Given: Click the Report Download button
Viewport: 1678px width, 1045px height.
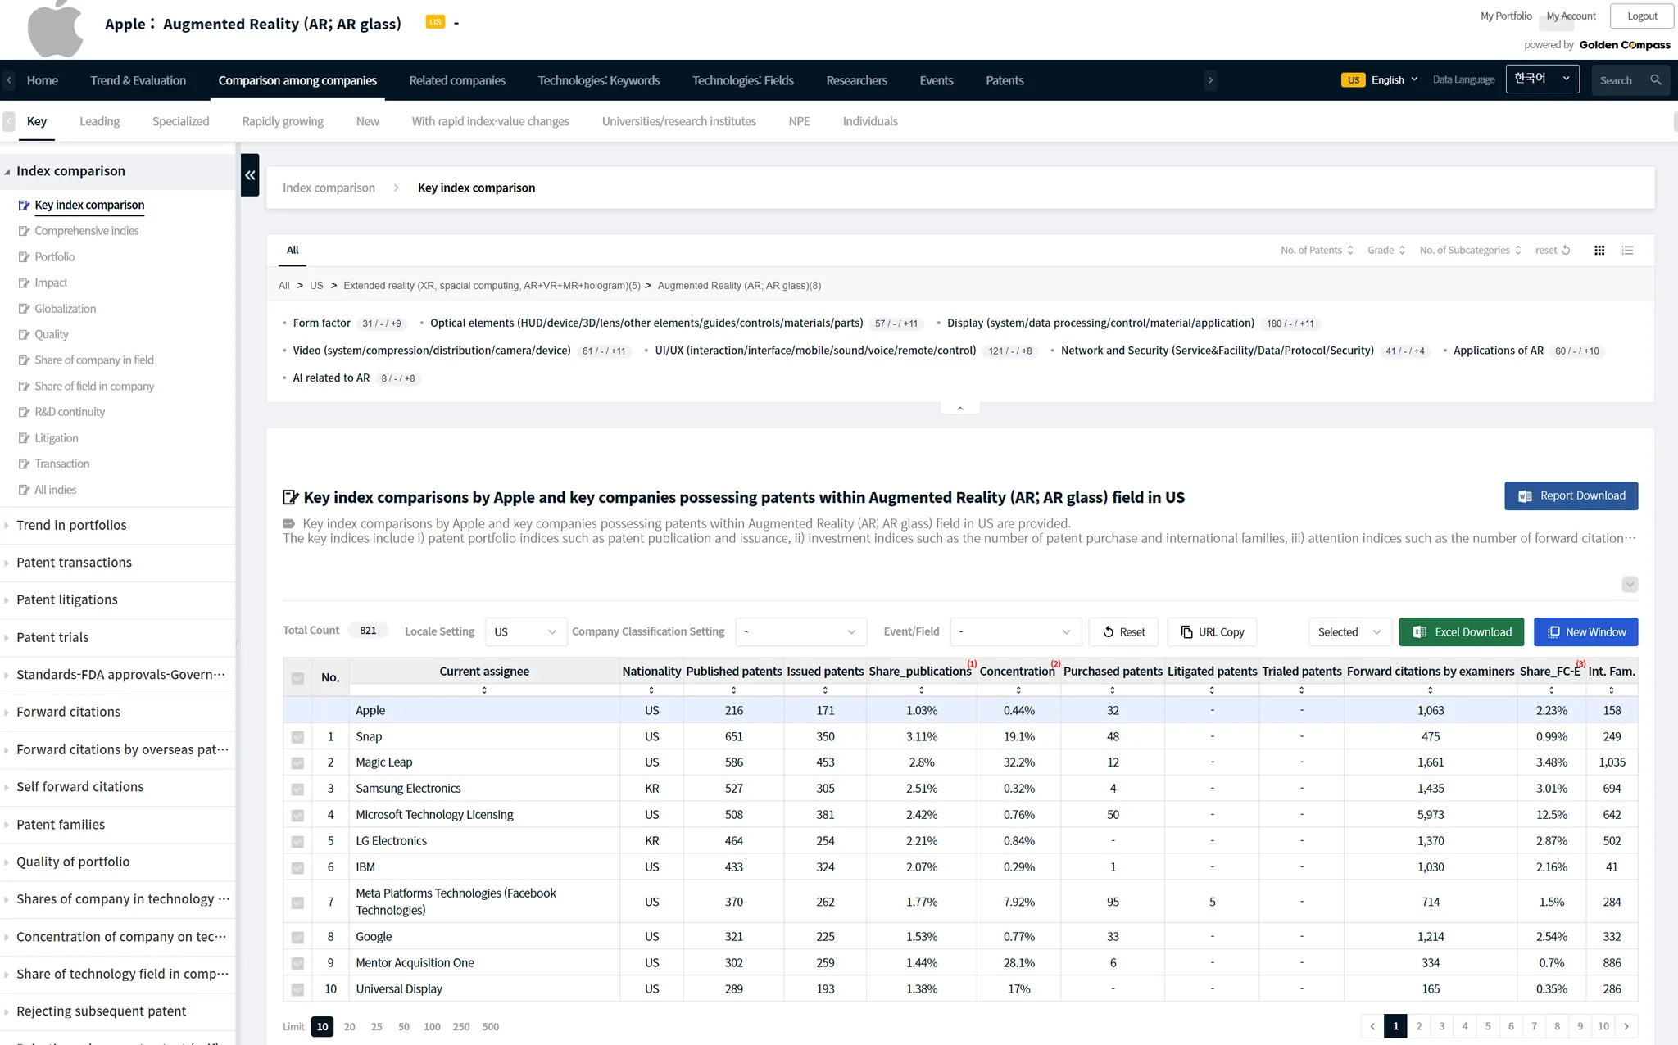Looking at the screenshot, I should pyautogui.click(x=1571, y=496).
